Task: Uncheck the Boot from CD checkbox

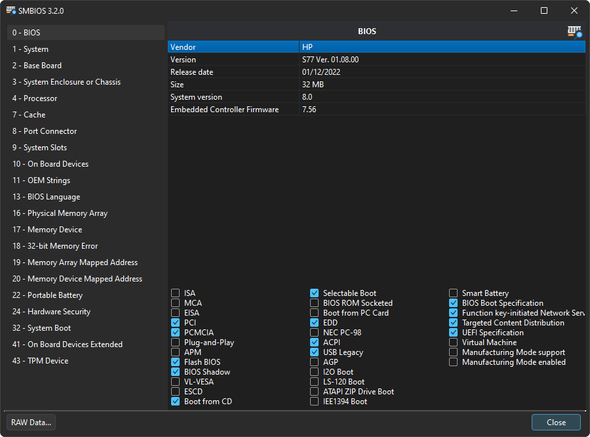Action: [175, 401]
